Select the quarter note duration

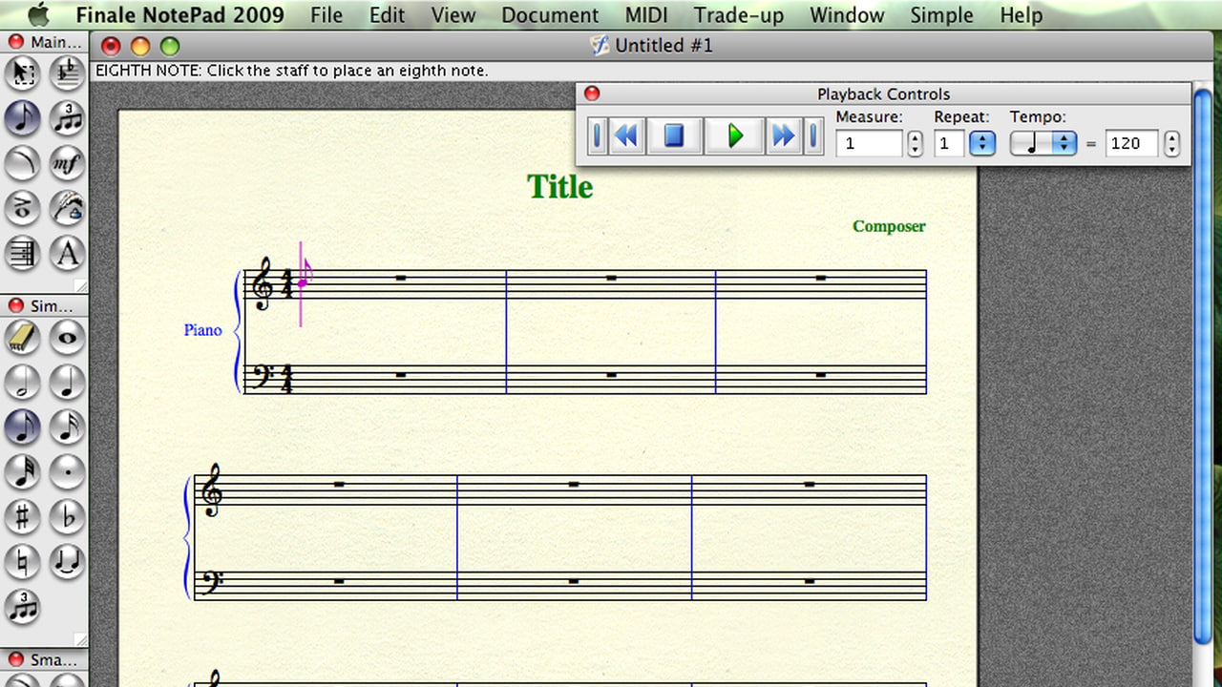(67, 382)
